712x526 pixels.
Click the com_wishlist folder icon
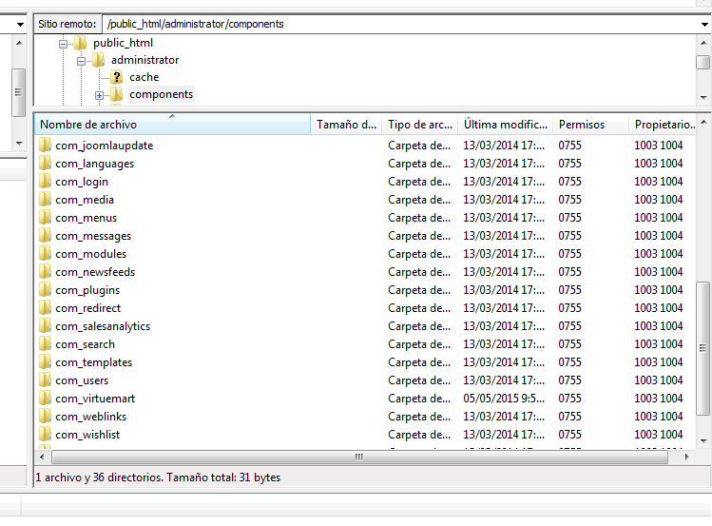tap(45, 435)
